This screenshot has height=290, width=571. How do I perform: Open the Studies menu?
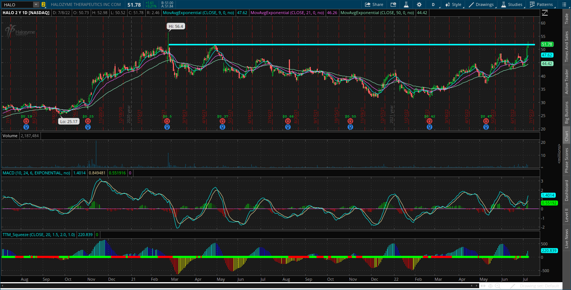pyautogui.click(x=512, y=4)
